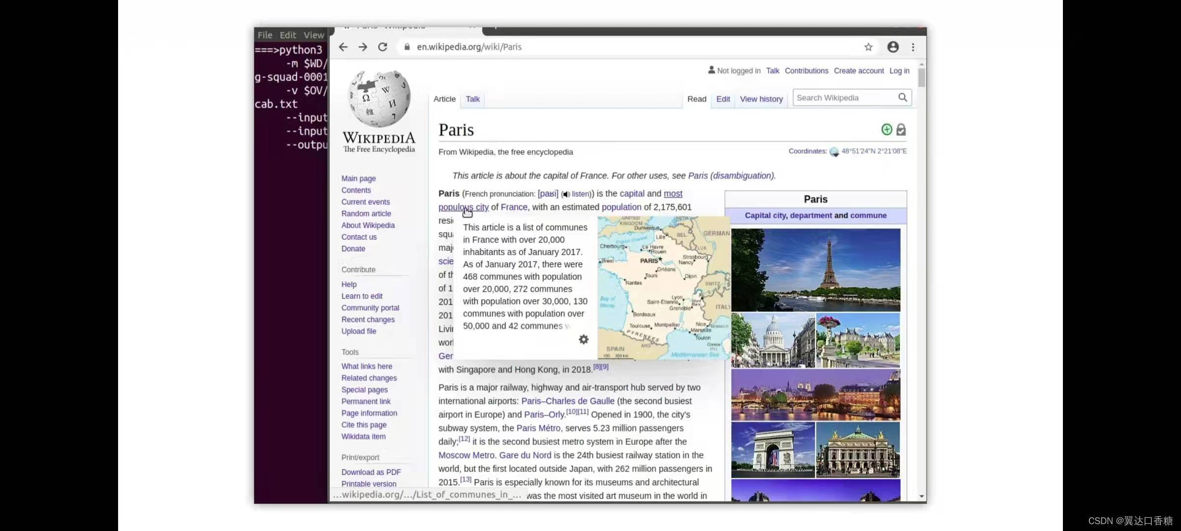
Task: Click the Donate link
Action: tap(353, 249)
